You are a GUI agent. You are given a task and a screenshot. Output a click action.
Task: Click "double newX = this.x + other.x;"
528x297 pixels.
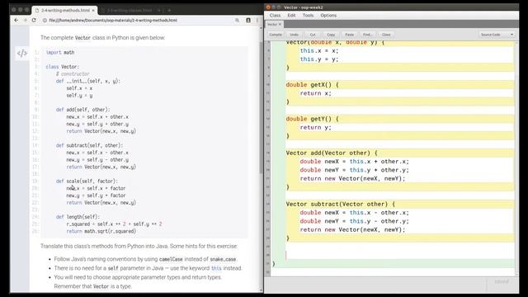coord(354,162)
